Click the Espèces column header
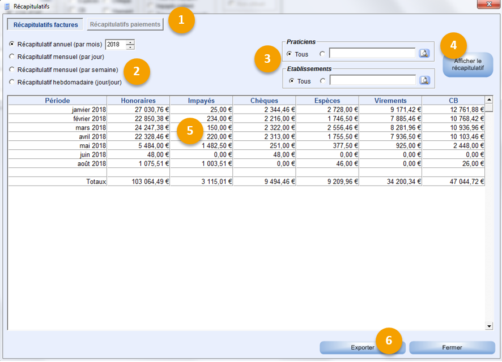This screenshot has height=362, width=502. (327, 101)
